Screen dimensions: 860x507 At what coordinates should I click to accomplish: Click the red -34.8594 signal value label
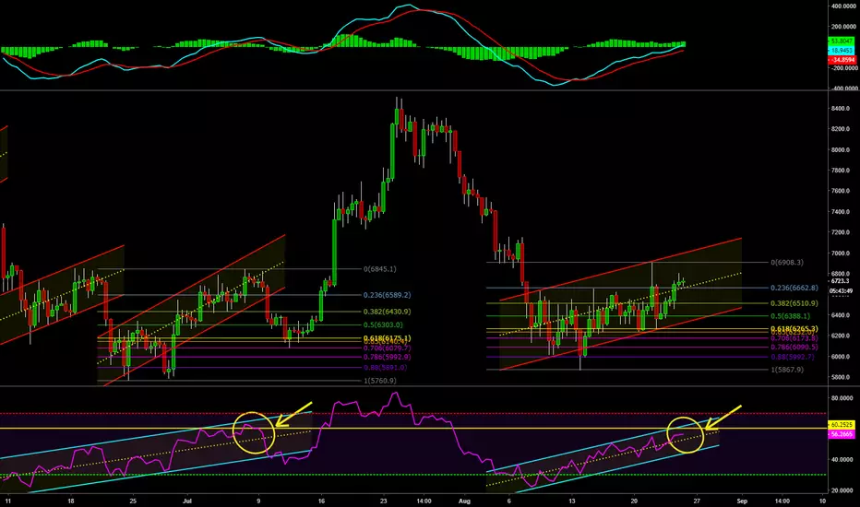click(x=842, y=59)
